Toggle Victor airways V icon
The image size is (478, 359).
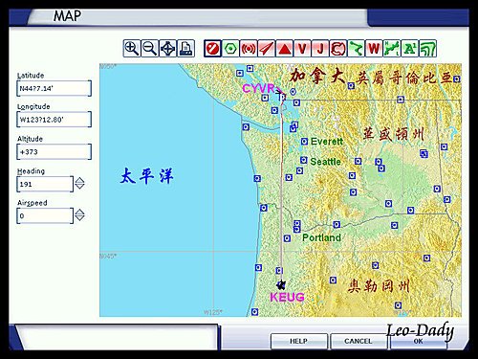302,49
